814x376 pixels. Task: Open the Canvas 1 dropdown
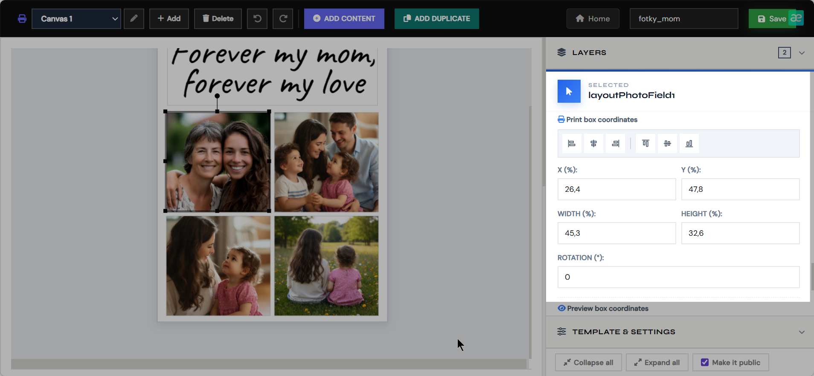(76, 19)
